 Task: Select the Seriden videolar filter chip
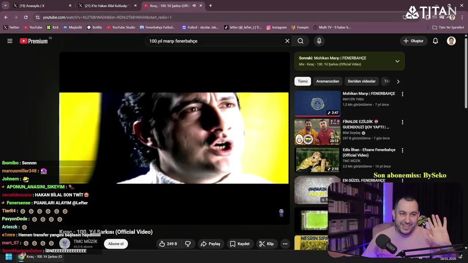(362, 81)
